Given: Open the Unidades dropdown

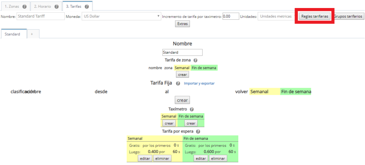Looking at the screenshot, I should 276,16.
